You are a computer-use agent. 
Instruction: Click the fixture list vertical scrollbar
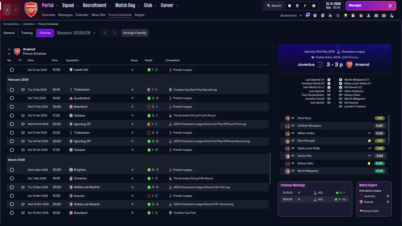click(x=270, y=168)
